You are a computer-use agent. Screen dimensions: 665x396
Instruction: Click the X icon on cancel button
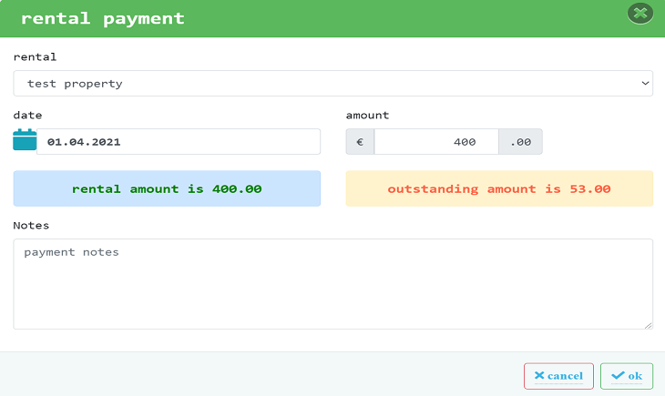(x=540, y=375)
